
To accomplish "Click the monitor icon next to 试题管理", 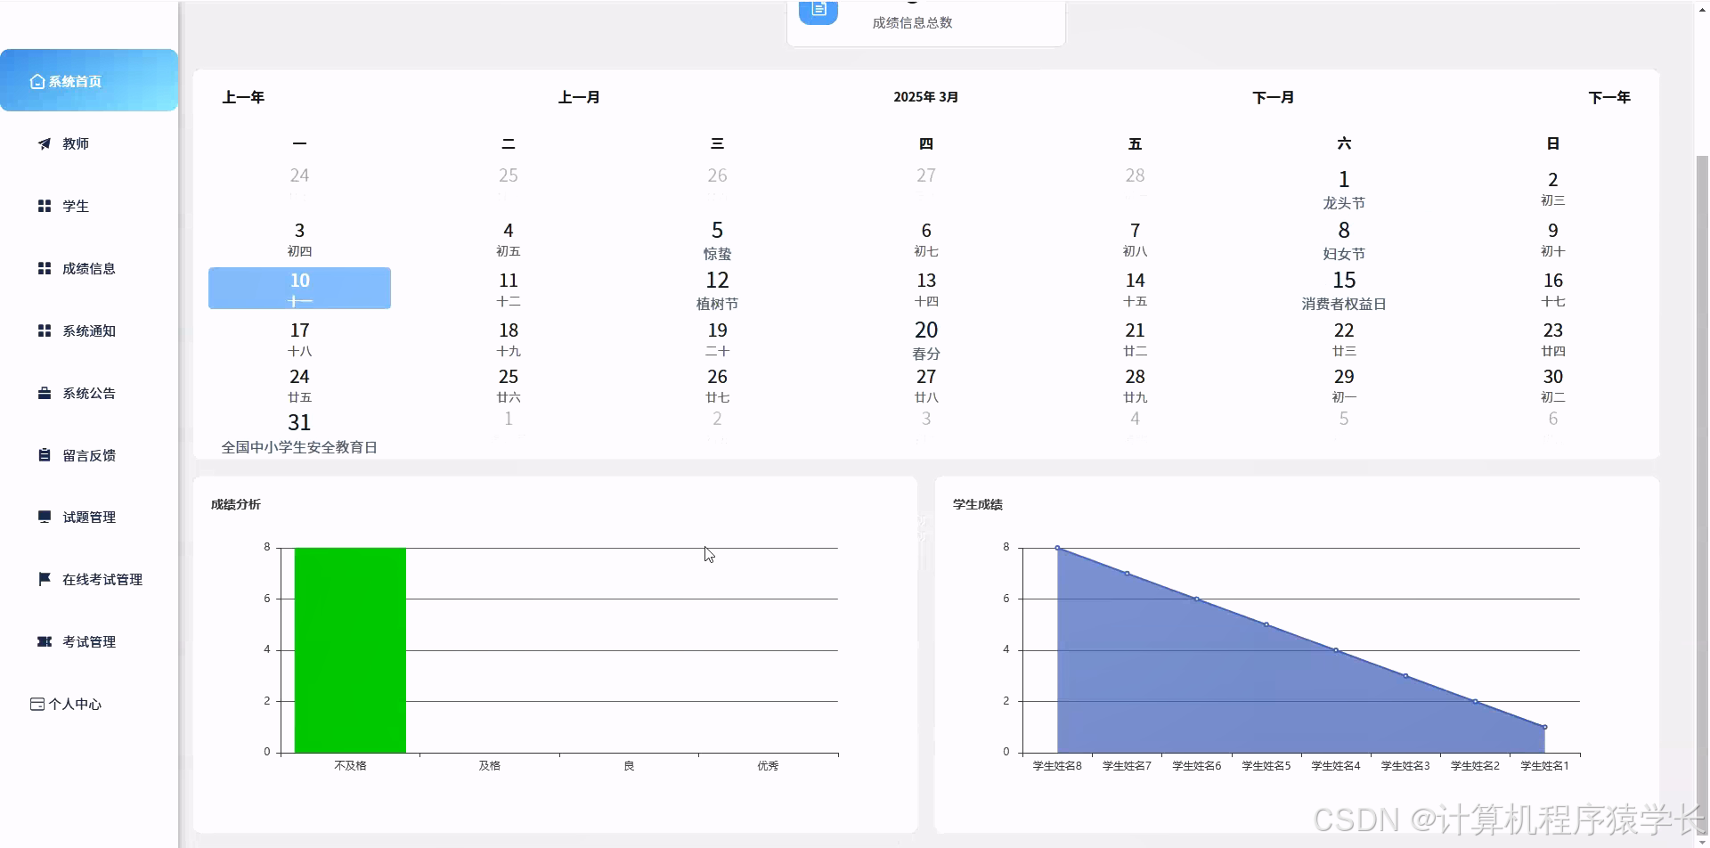I will (x=45, y=517).
